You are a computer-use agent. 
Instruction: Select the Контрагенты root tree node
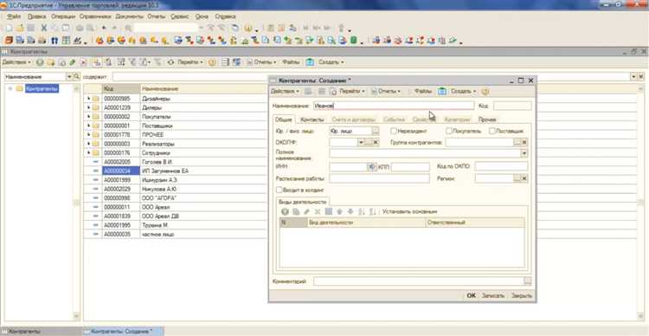coord(42,88)
